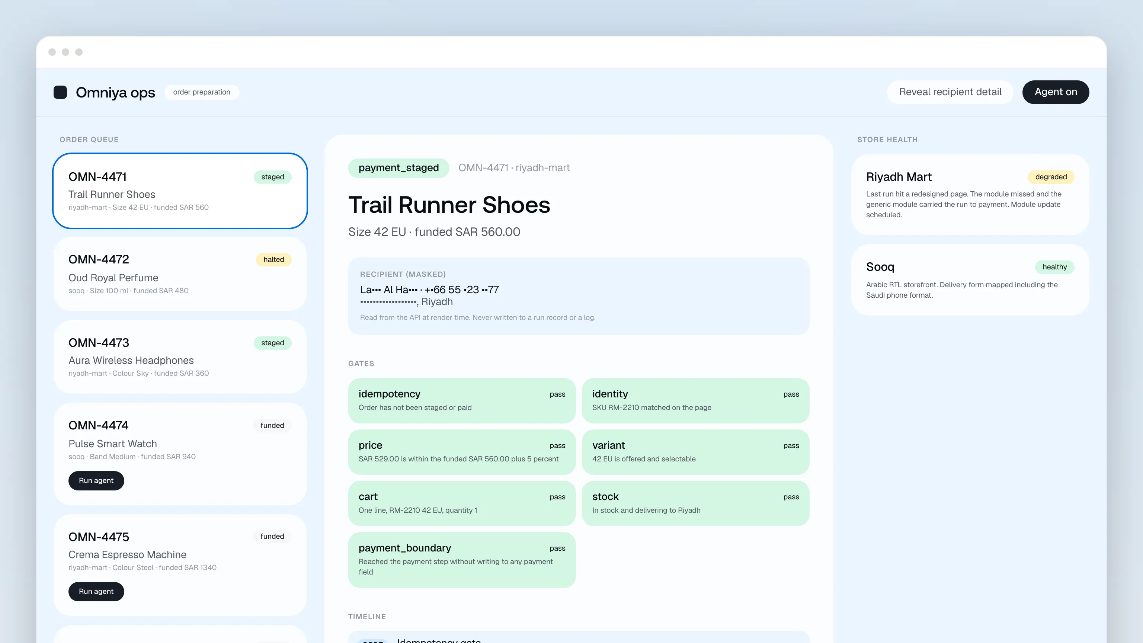Click the funded badge on OMN-4475
Image resolution: width=1143 pixels, height=643 pixels.
(272, 537)
